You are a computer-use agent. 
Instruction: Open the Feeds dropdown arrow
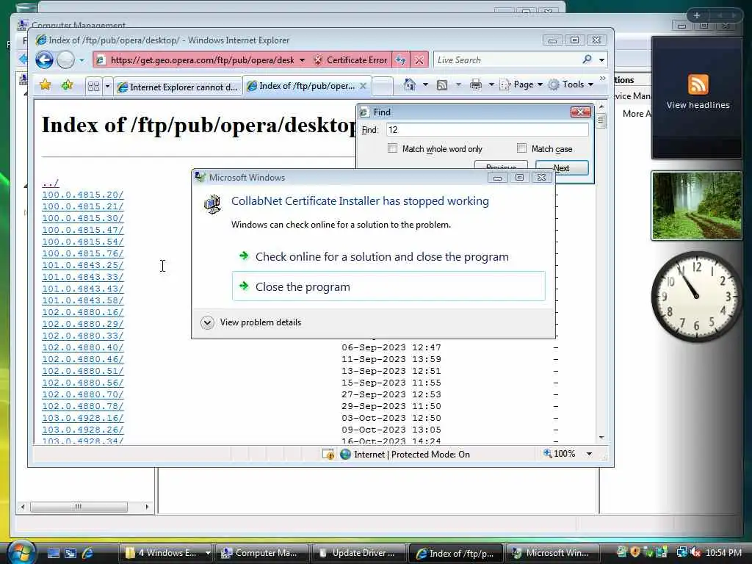coord(458,85)
